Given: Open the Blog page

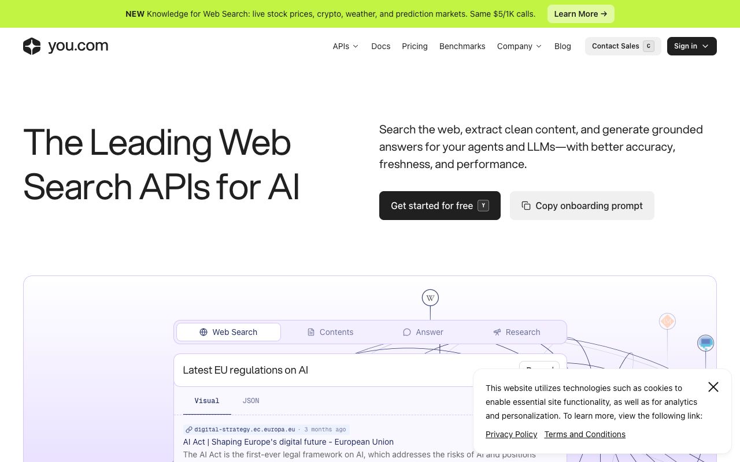Looking at the screenshot, I should tap(563, 46).
